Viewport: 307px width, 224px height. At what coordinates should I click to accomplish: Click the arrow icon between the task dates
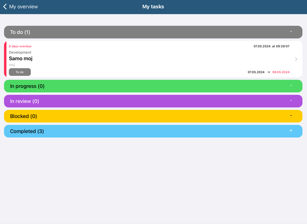(x=269, y=72)
